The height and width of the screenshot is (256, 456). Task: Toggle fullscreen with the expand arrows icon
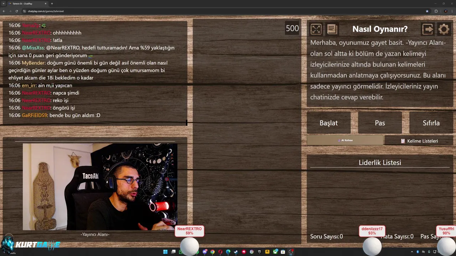pyautogui.click(x=316, y=29)
